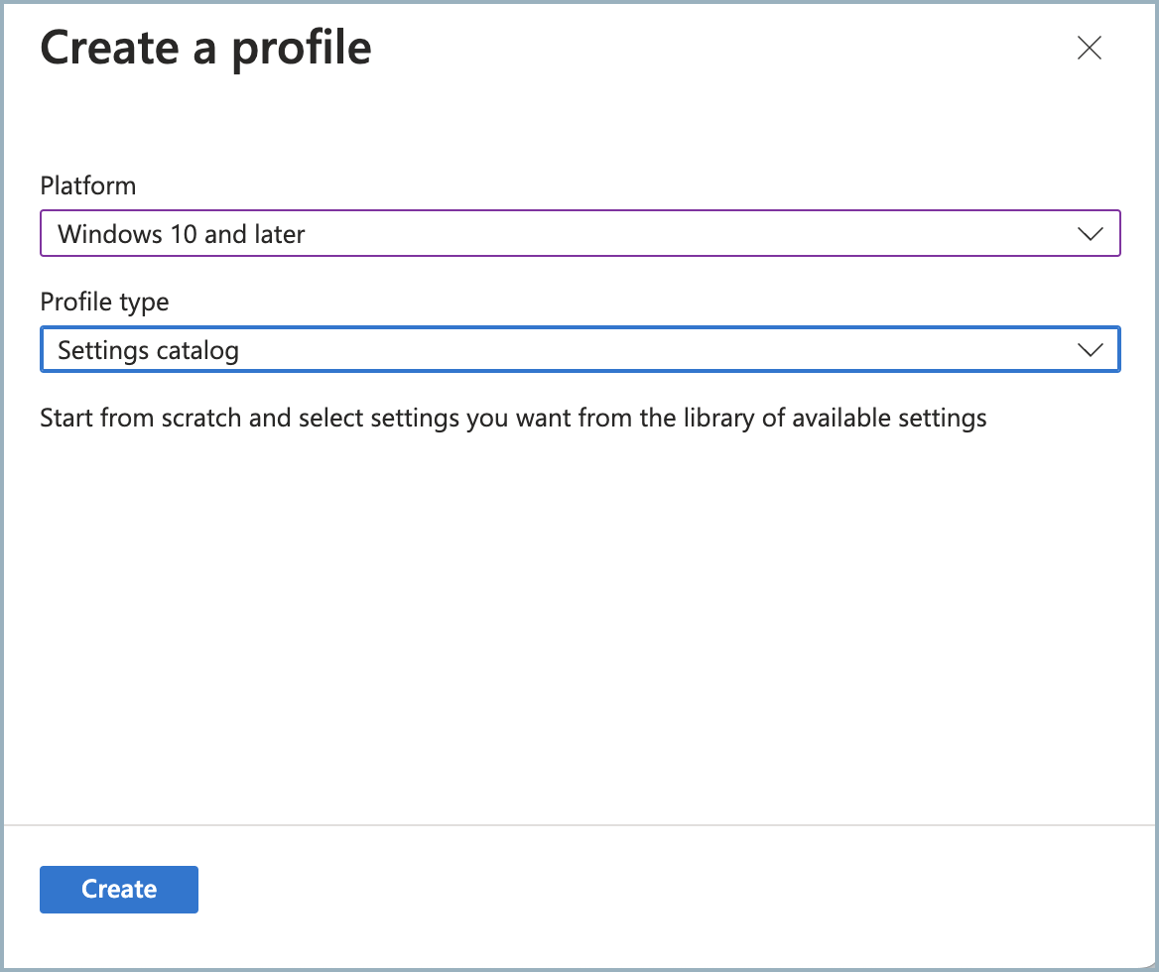Click the blank header space beside the title
Screen dimensions: 1159x972
point(714,49)
